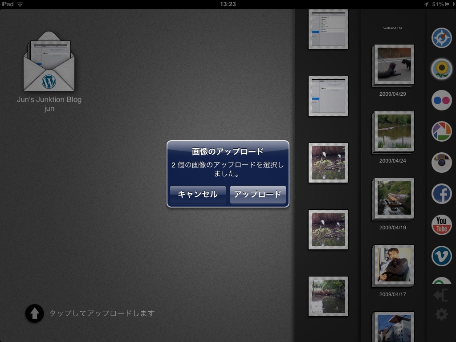Image resolution: width=456 pixels, height=342 pixels.
Task: Select the YouTube icon in the sidebar
Action: tap(441, 225)
